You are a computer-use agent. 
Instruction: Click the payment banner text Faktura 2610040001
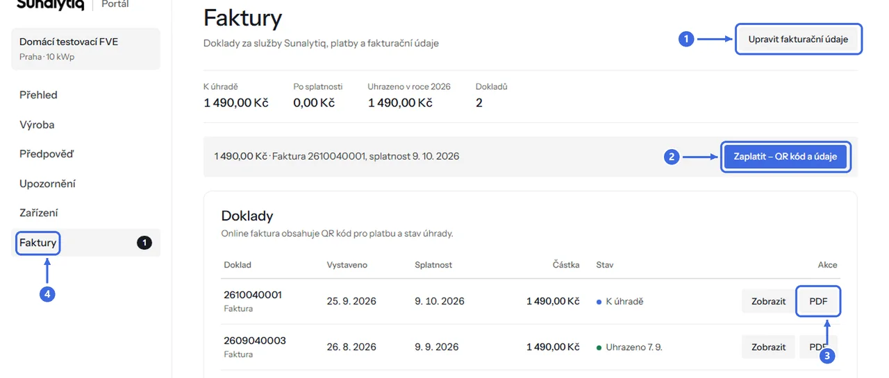point(319,156)
